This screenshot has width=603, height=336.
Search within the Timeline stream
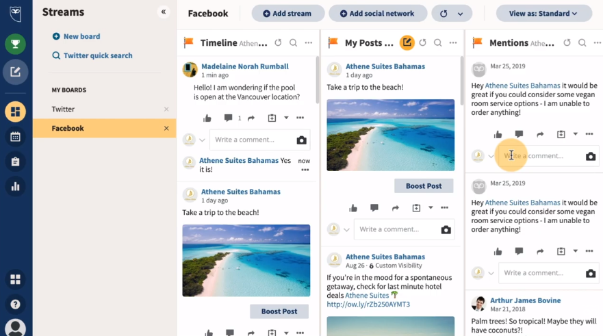coord(294,42)
